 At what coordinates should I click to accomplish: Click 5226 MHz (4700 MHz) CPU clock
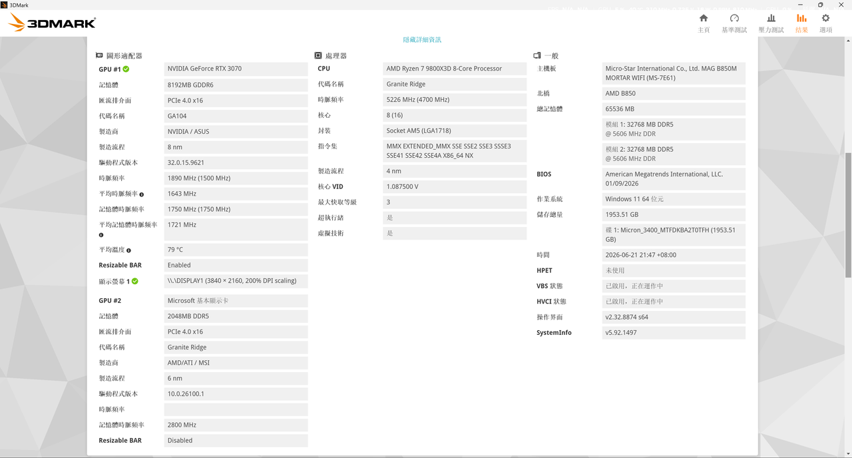(455, 100)
